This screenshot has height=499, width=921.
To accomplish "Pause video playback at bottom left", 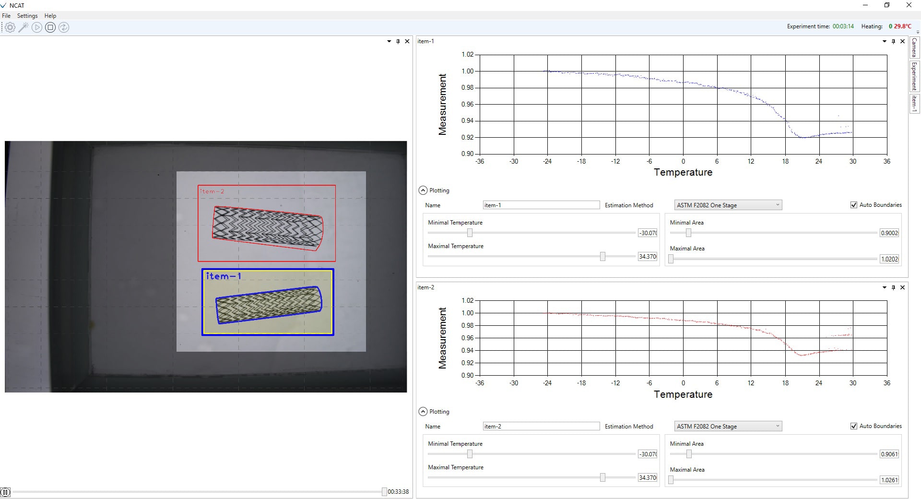I will (x=6, y=491).
